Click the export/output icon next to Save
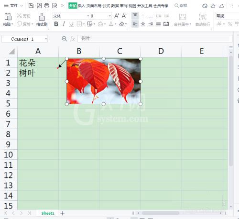Image resolution: width=239 pixels, height=219 pixels. coord(39,6)
